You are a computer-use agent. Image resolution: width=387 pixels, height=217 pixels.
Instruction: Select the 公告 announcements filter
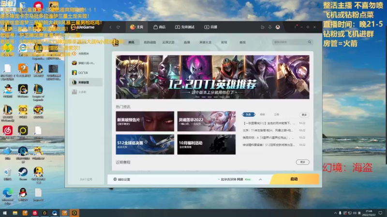276,114
